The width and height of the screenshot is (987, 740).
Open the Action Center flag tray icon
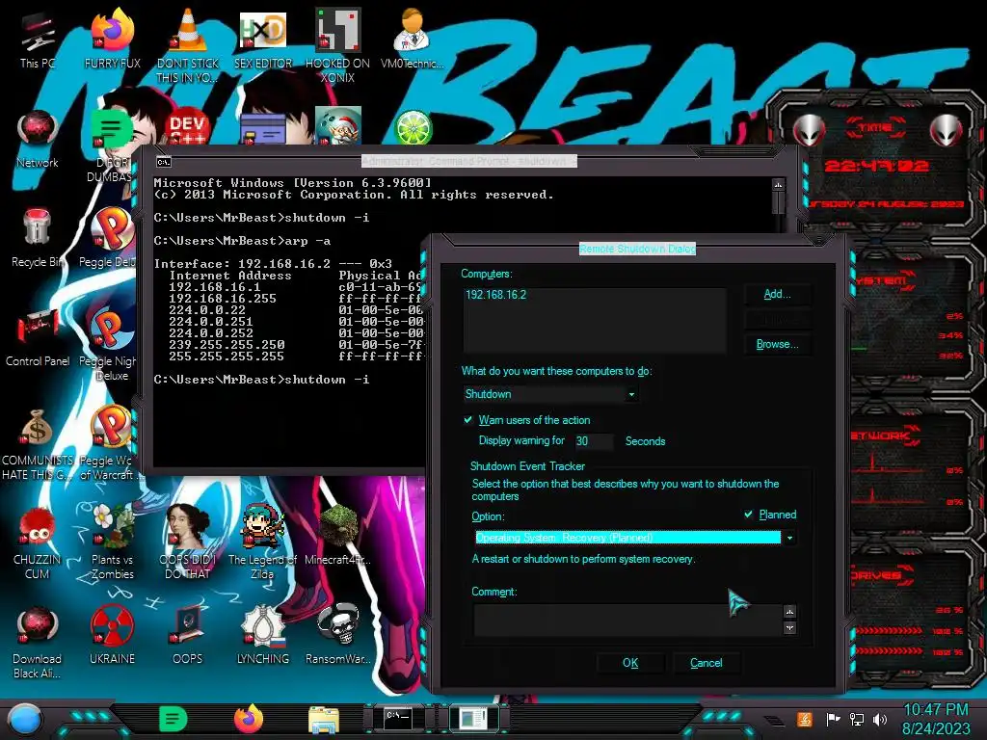[833, 719]
